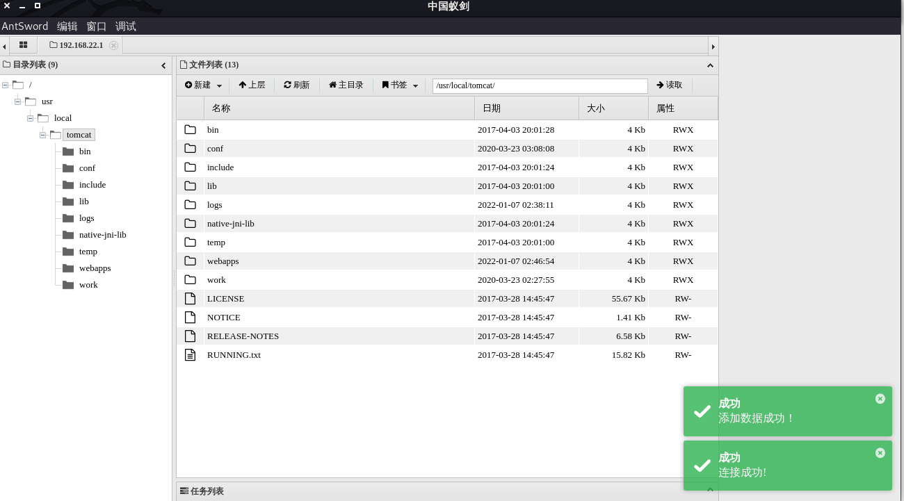Open the AntSword menu

(x=25, y=26)
